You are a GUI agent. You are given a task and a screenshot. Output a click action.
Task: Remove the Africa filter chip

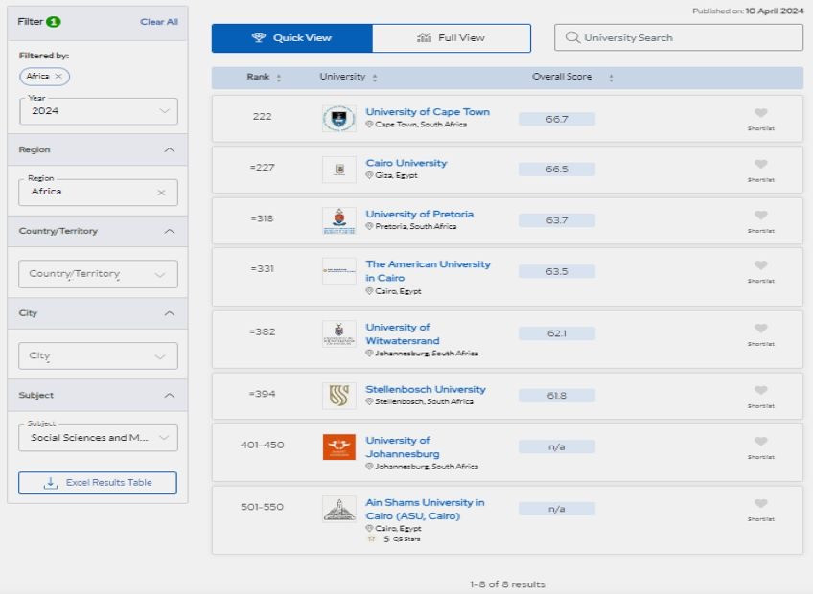click(58, 76)
